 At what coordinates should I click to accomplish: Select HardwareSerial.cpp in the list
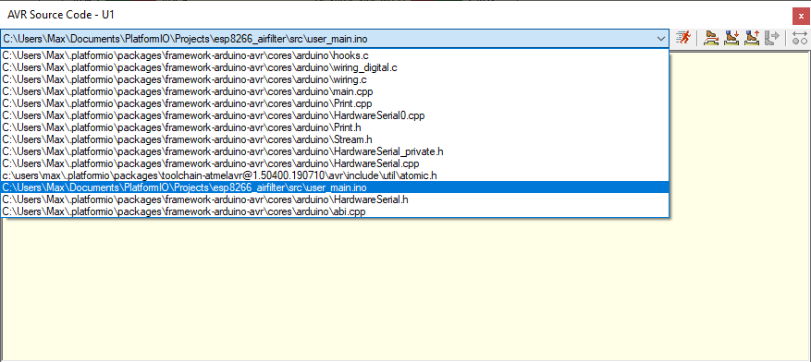(335, 163)
